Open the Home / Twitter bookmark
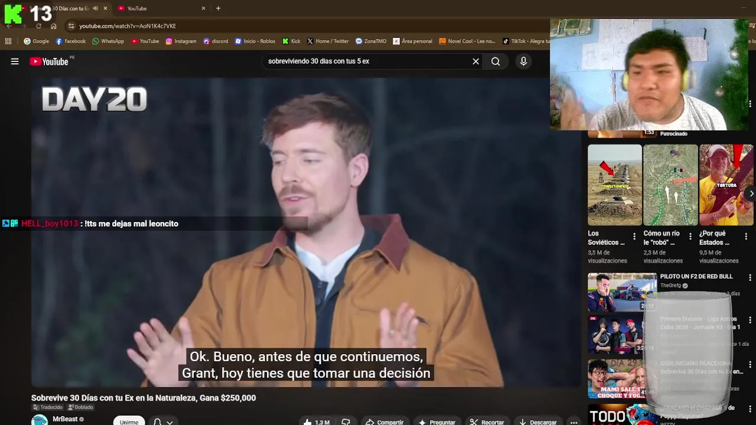This screenshot has height=425, width=756. tap(328, 41)
